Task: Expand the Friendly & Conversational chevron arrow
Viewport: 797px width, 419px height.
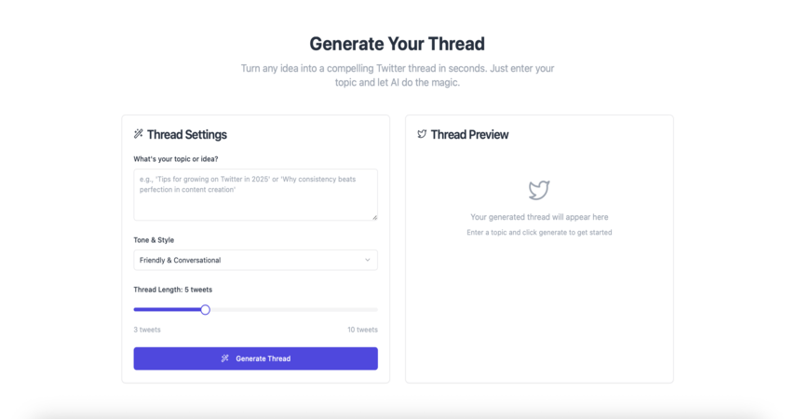Action: tap(368, 260)
